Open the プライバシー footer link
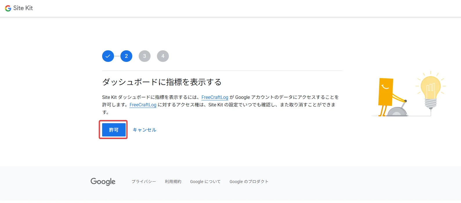 [x=144, y=182]
